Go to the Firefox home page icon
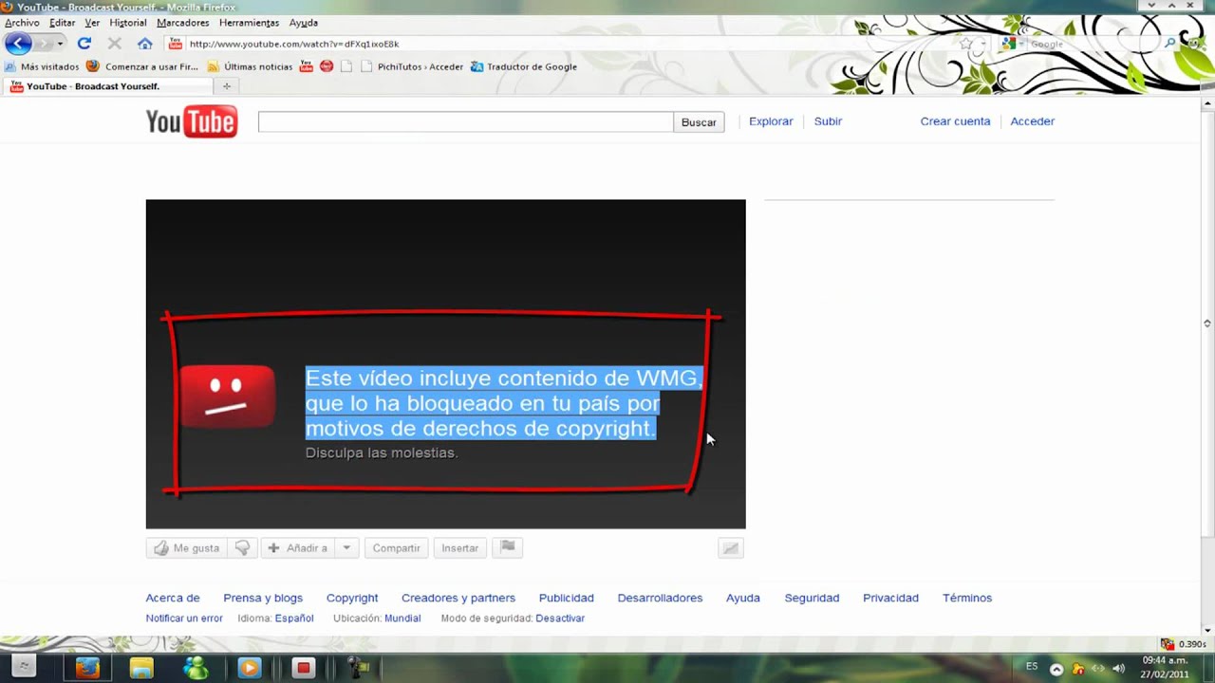 [144, 44]
